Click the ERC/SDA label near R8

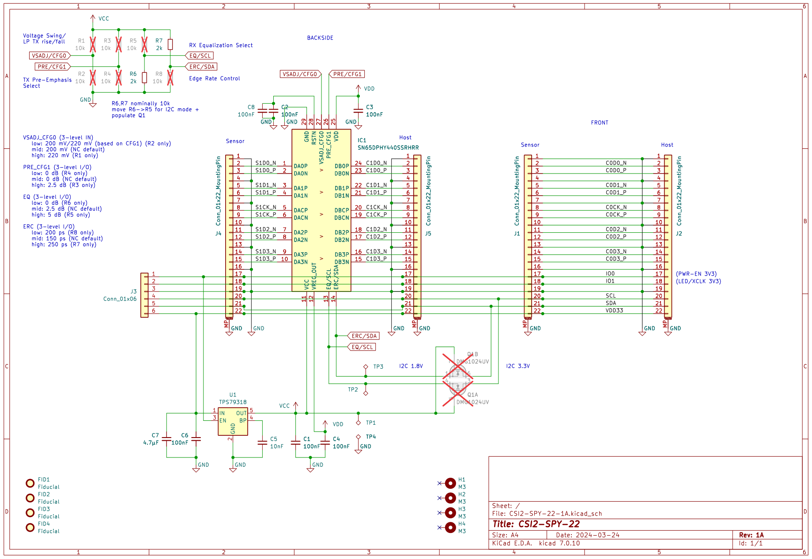[201, 67]
